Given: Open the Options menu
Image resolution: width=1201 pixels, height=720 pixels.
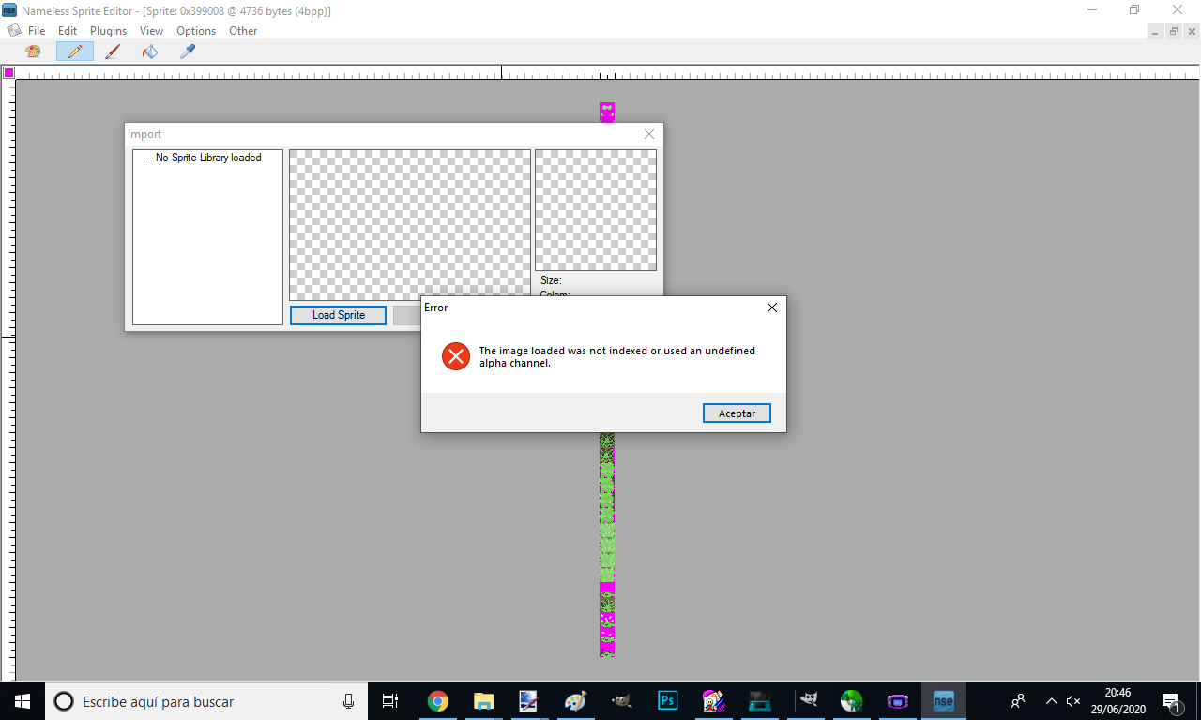Looking at the screenshot, I should pos(196,31).
